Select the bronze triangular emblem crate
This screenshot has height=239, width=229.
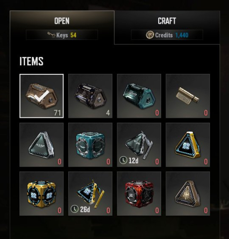pos(188,194)
